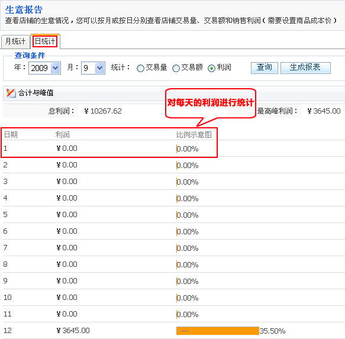Select the 交易额 radio button
The width and height of the screenshot is (345, 339).
[x=176, y=68]
